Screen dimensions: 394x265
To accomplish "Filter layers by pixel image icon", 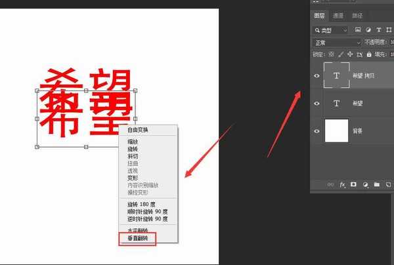I will click(x=358, y=30).
